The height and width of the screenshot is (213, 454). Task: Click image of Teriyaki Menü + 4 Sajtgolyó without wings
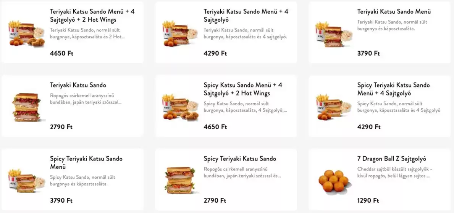[179, 33]
